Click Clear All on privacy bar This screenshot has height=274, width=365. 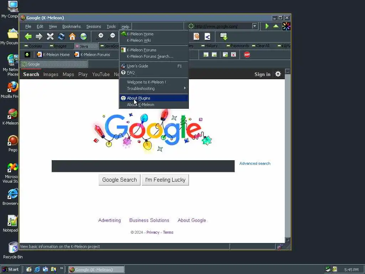pos(261,46)
